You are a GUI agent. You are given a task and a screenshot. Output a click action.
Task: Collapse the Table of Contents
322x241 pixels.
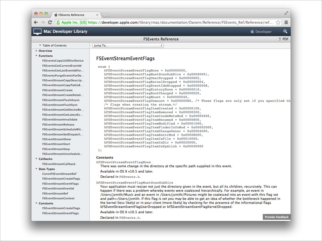point(40,45)
